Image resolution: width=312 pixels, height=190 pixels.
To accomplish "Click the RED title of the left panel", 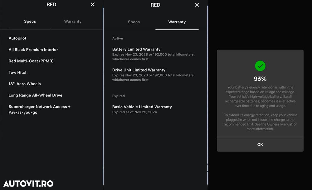I will click(51, 5).
